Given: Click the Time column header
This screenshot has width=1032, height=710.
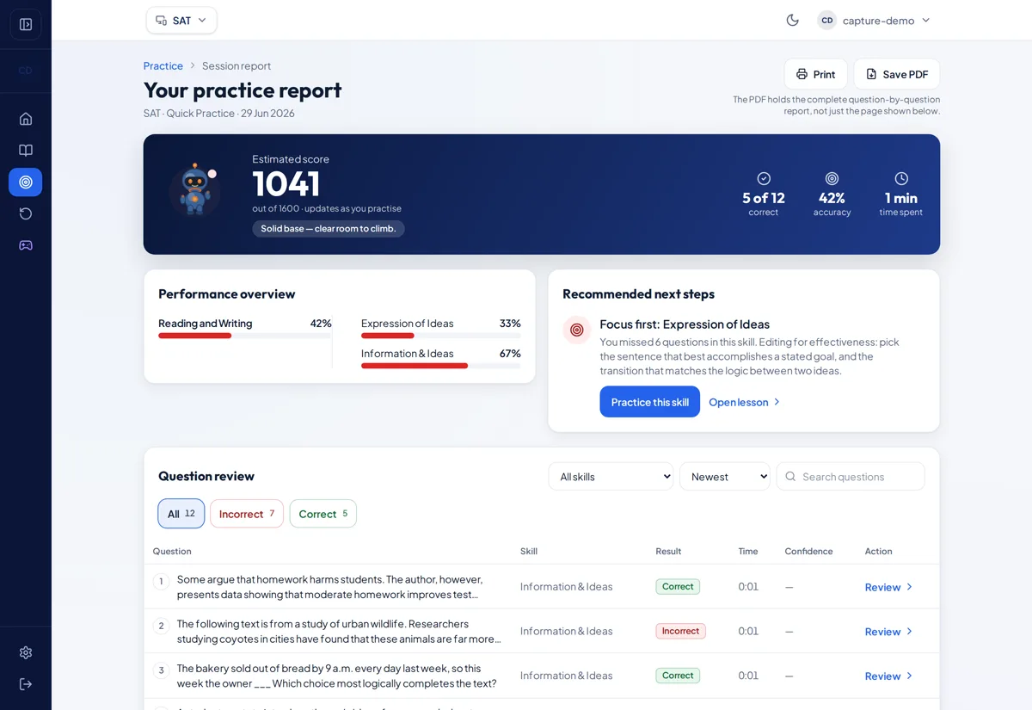Looking at the screenshot, I should [748, 551].
